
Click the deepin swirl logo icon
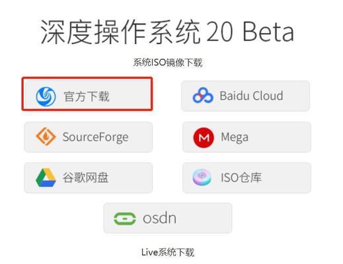click(46, 96)
